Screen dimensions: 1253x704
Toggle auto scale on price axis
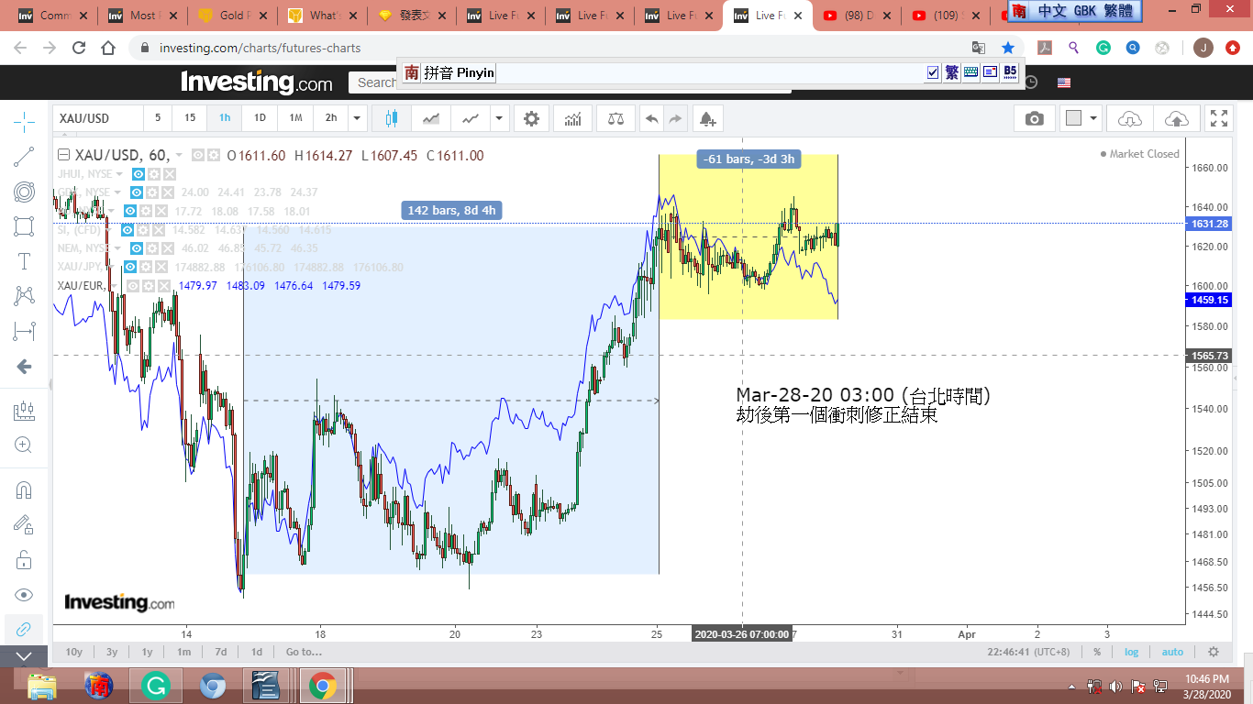pyautogui.click(x=1172, y=652)
